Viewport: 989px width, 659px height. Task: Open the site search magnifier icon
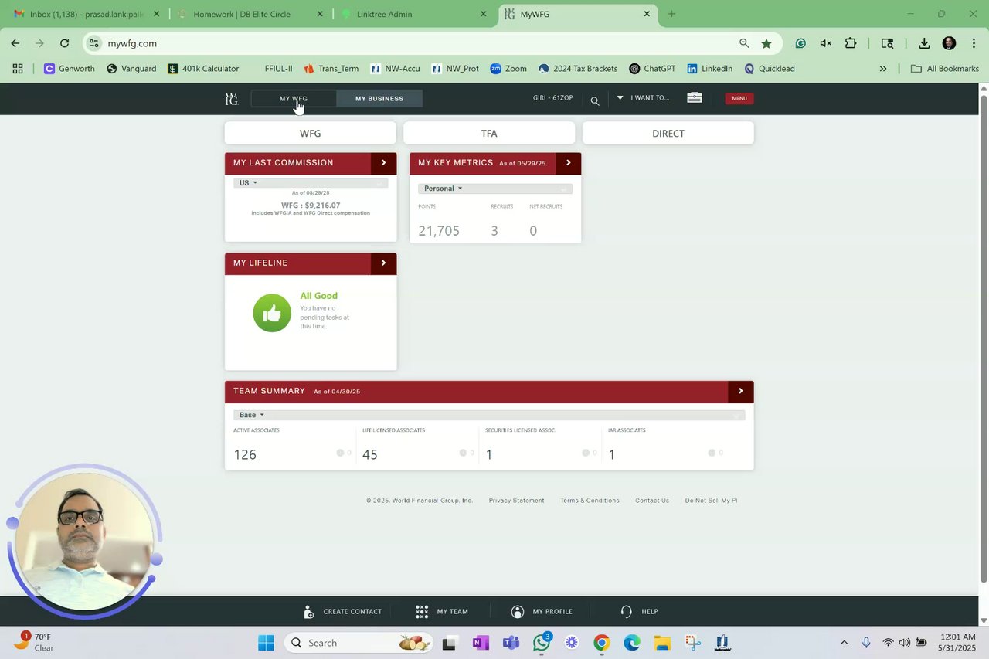tap(595, 100)
